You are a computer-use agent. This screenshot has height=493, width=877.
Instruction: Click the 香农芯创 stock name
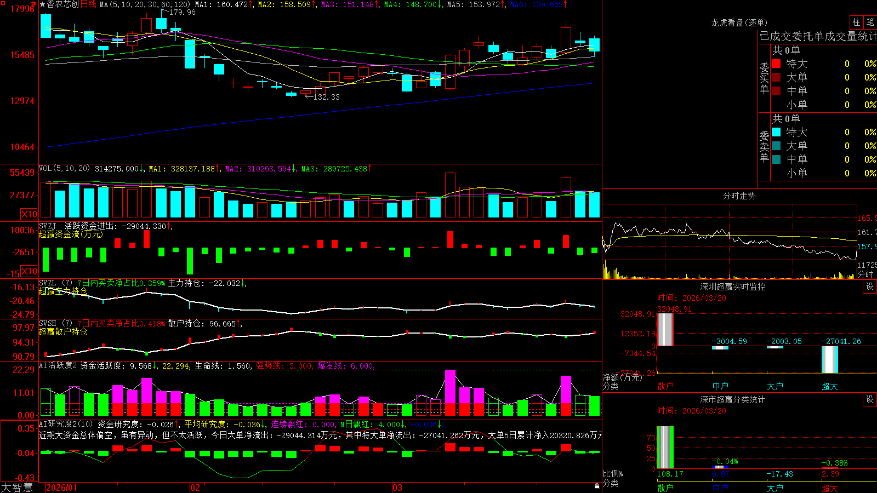click(63, 4)
